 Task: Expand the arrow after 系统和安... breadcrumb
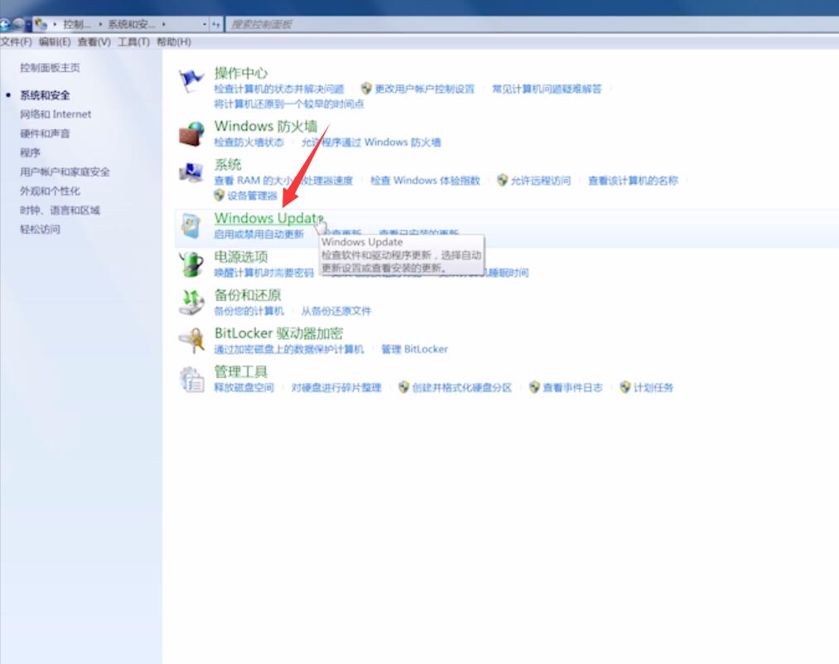(163, 24)
